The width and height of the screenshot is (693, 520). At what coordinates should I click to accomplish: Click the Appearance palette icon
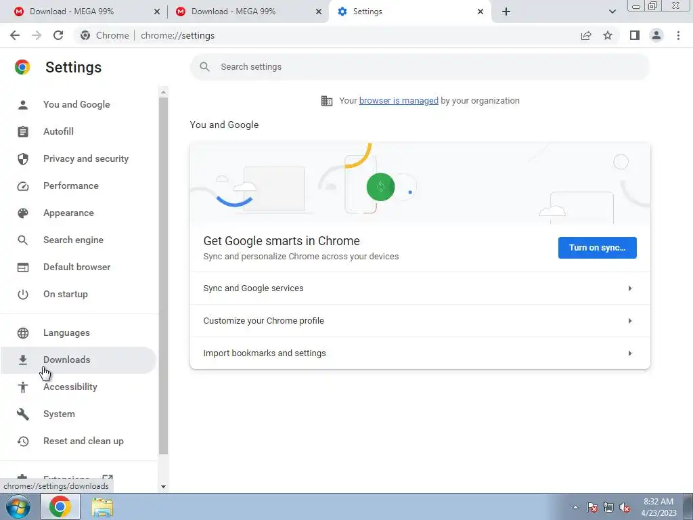(x=23, y=213)
